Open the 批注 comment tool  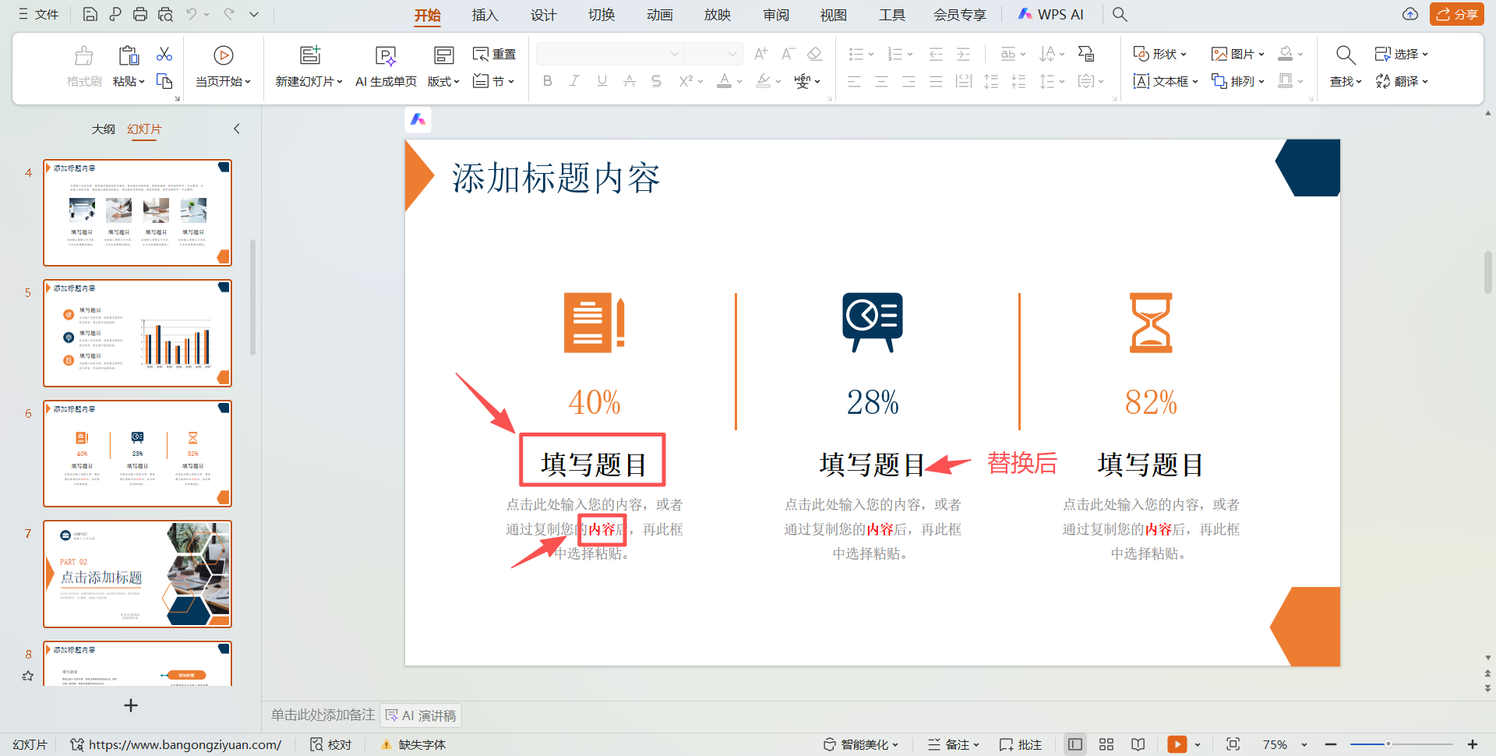click(1021, 744)
